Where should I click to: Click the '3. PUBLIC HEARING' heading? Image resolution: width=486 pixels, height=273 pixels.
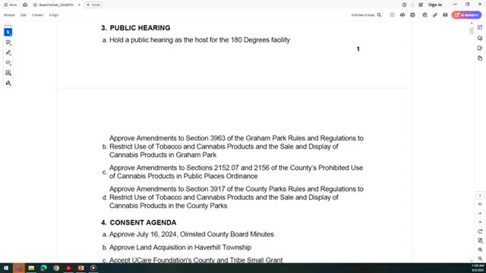(136, 28)
